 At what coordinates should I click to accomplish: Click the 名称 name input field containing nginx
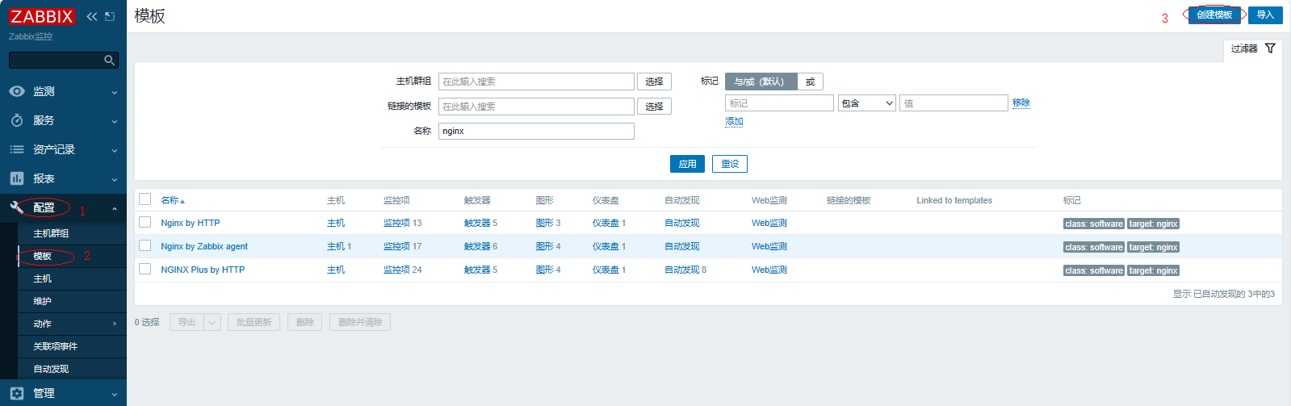click(536, 131)
